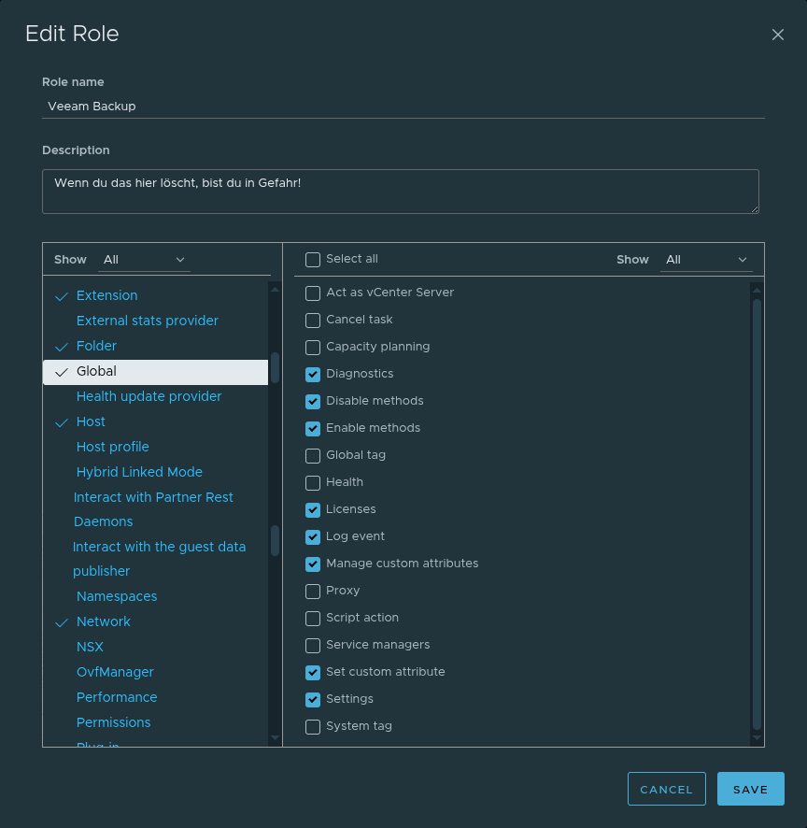The image size is (807, 828).
Task: Enable the Script action privilege
Action: click(313, 619)
